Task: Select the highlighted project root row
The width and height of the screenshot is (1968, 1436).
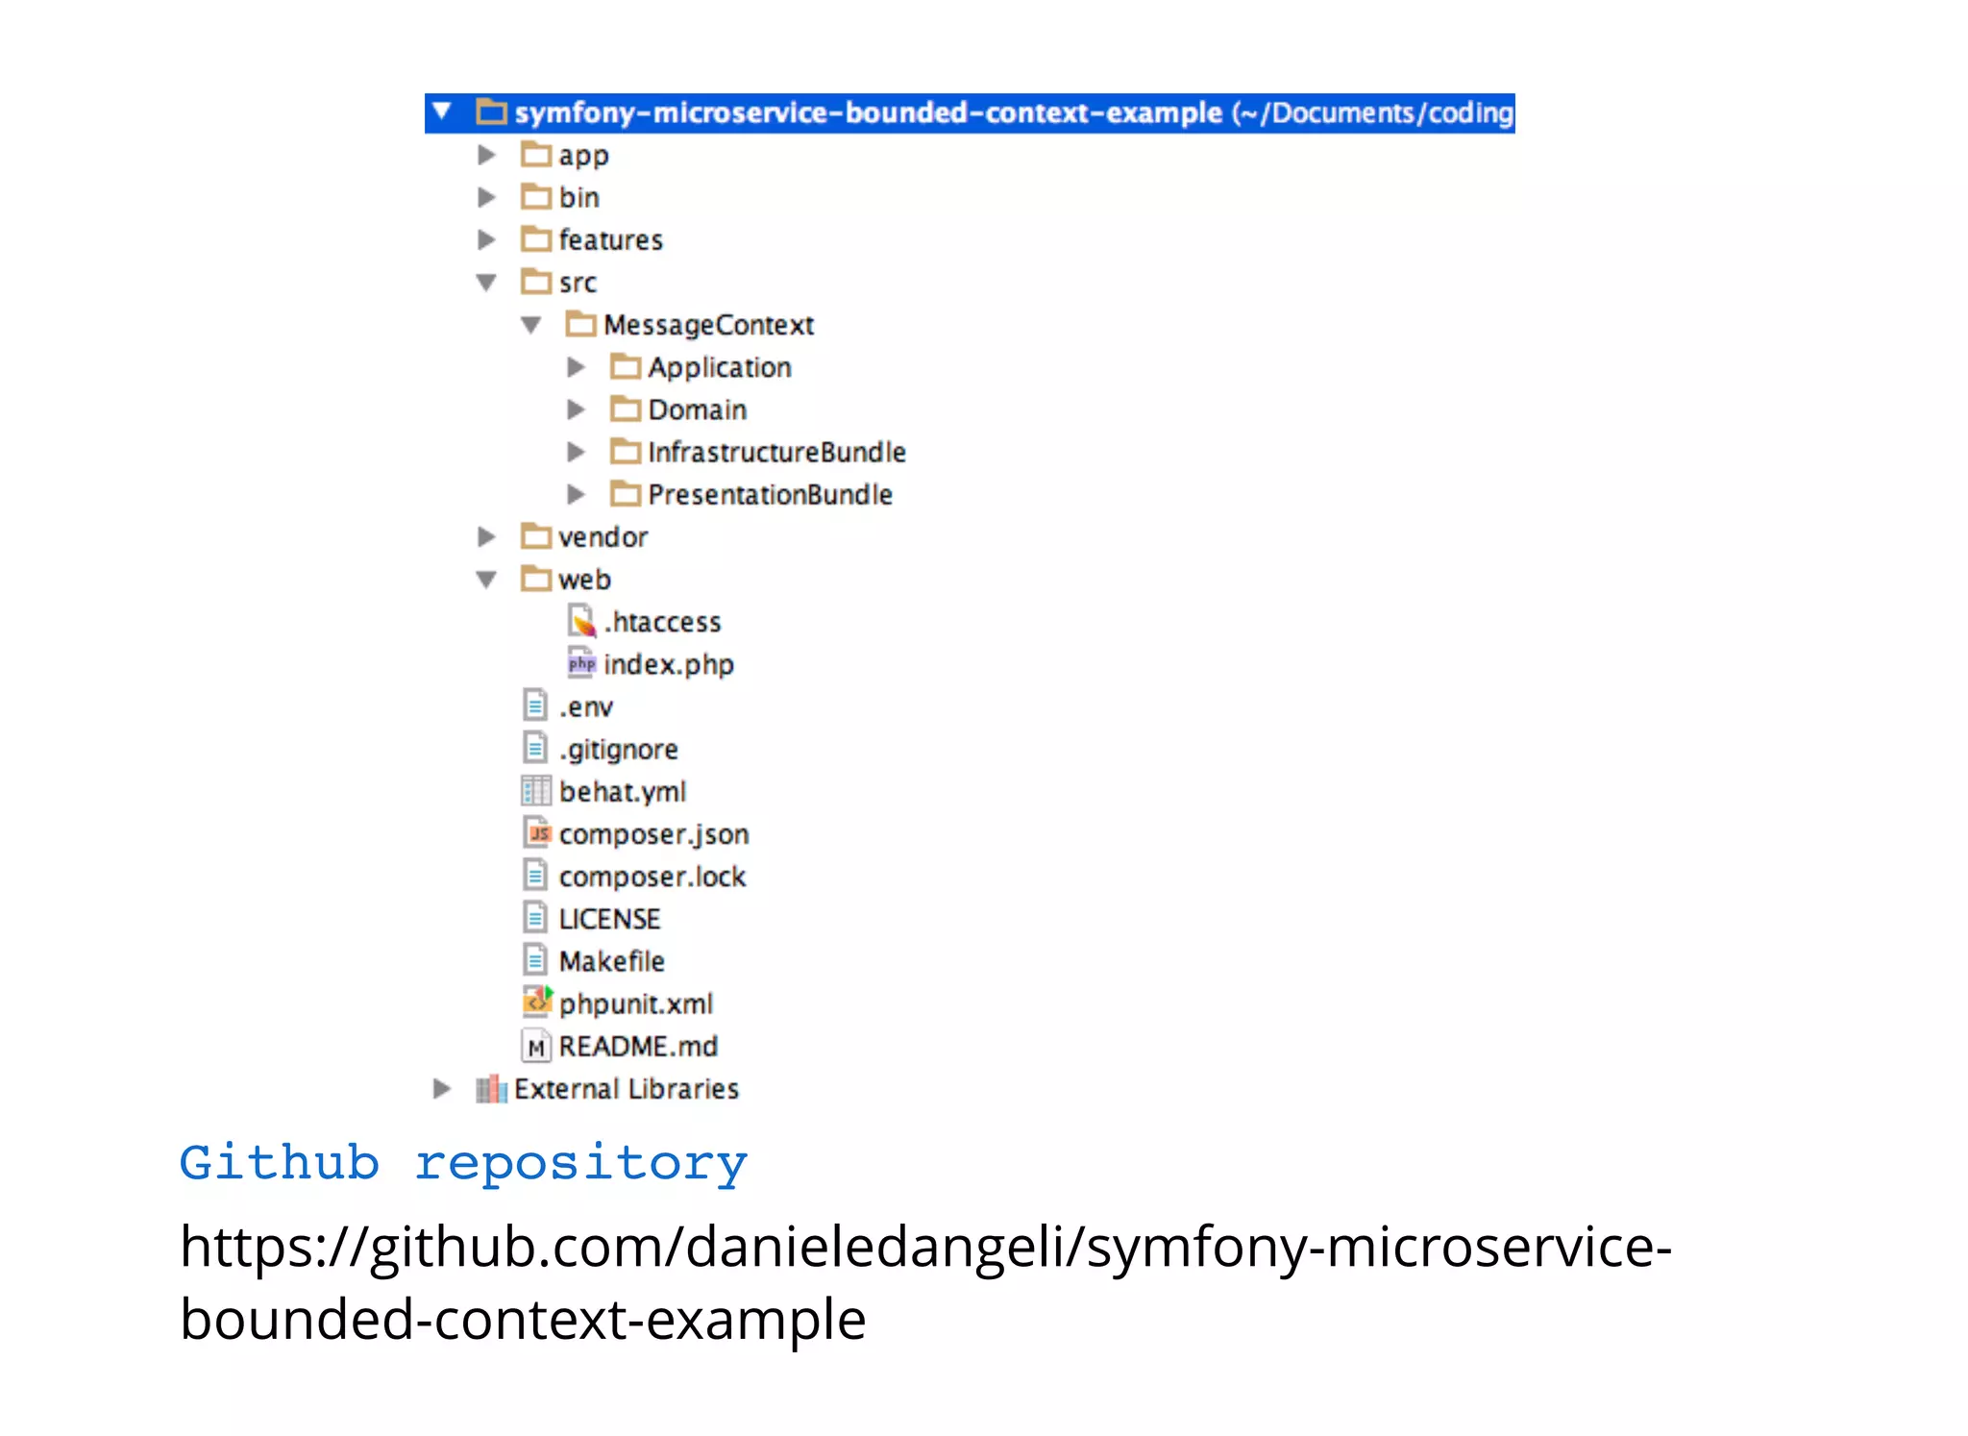Action: pos(969,113)
